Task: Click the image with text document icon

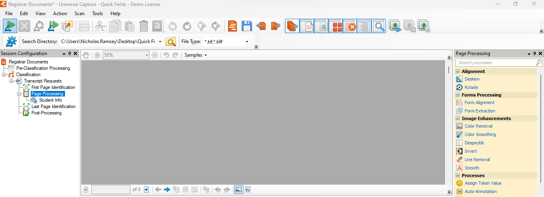Action: (424, 26)
